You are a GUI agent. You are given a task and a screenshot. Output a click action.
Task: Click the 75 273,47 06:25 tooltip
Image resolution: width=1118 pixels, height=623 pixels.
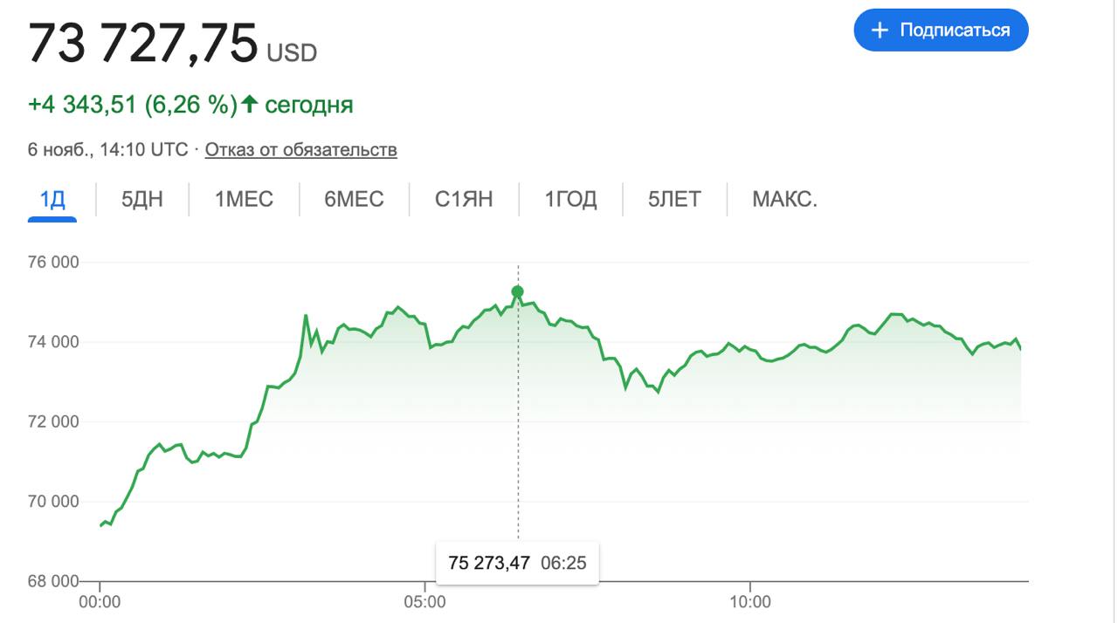point(517,563)
